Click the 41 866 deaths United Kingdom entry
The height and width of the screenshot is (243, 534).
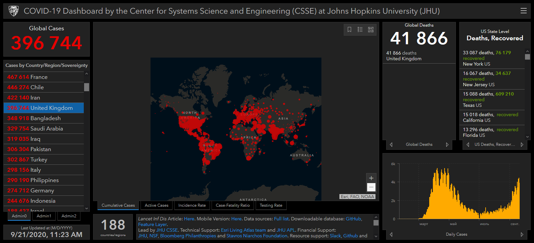(419, 56)
